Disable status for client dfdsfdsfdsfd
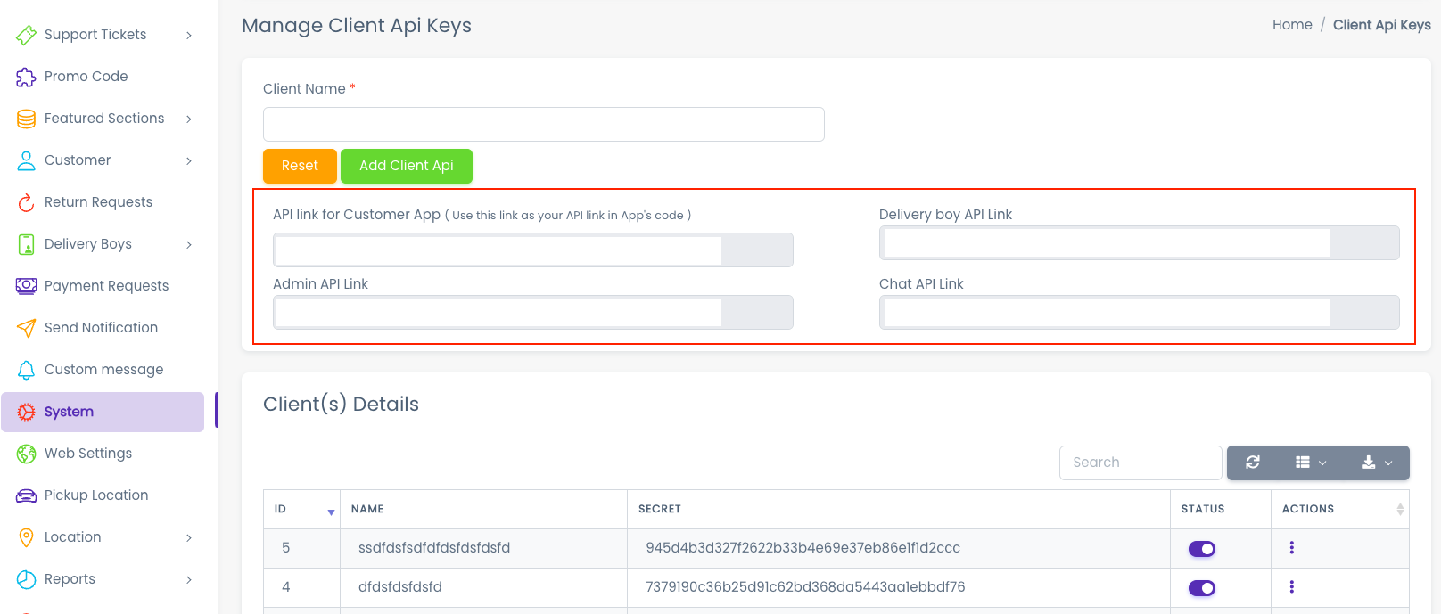This screenshot has height=614, width=1441. [x=1201, y=588]
